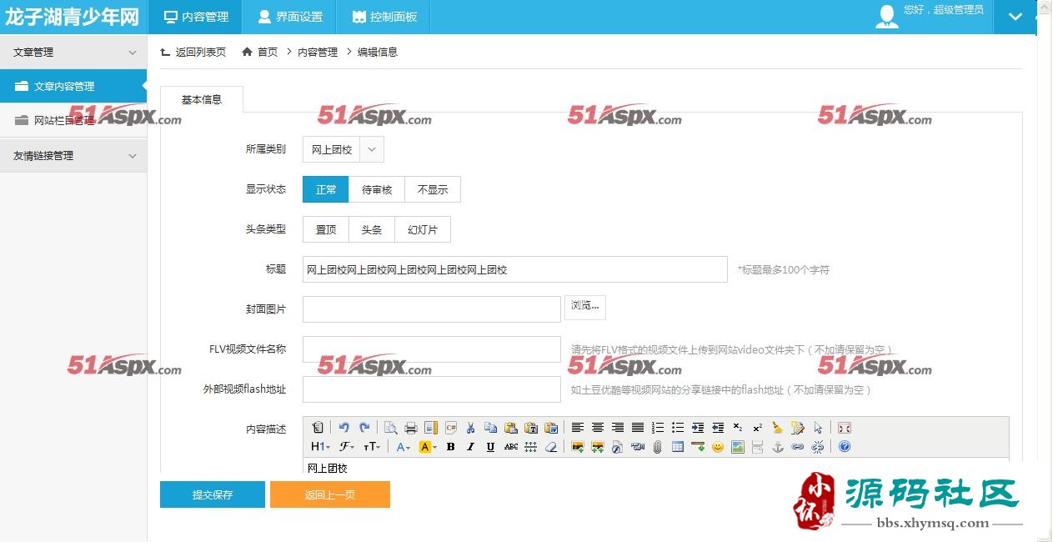This screenshot has height=542, width=1053.
Task: Apply subscript formatting
Action: click(x=738, y=428)
